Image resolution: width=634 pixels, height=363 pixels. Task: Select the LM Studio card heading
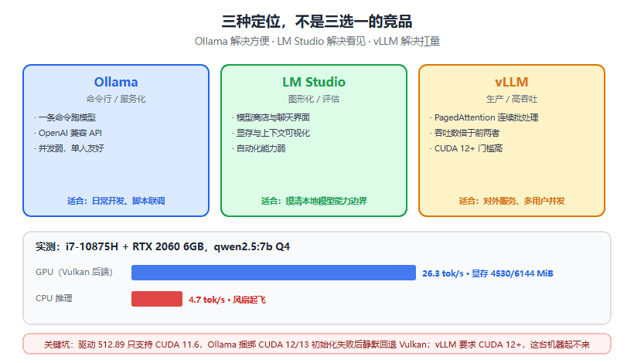click(314, 82)
